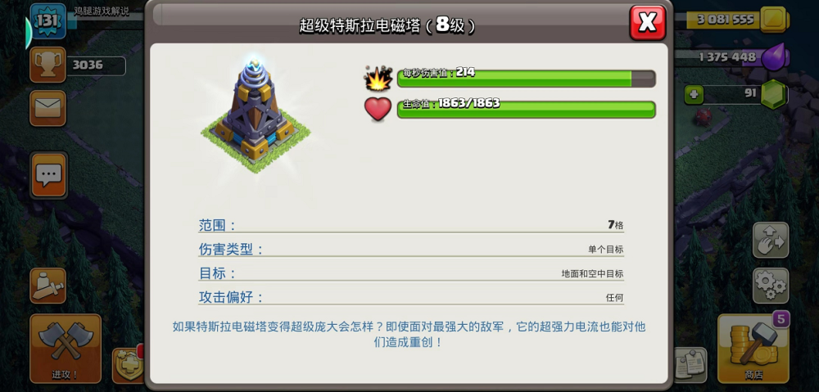Tap the explosion damage icon
Image resolution: width=819 pixels, height=392 pixels.
tap(378, 79)
